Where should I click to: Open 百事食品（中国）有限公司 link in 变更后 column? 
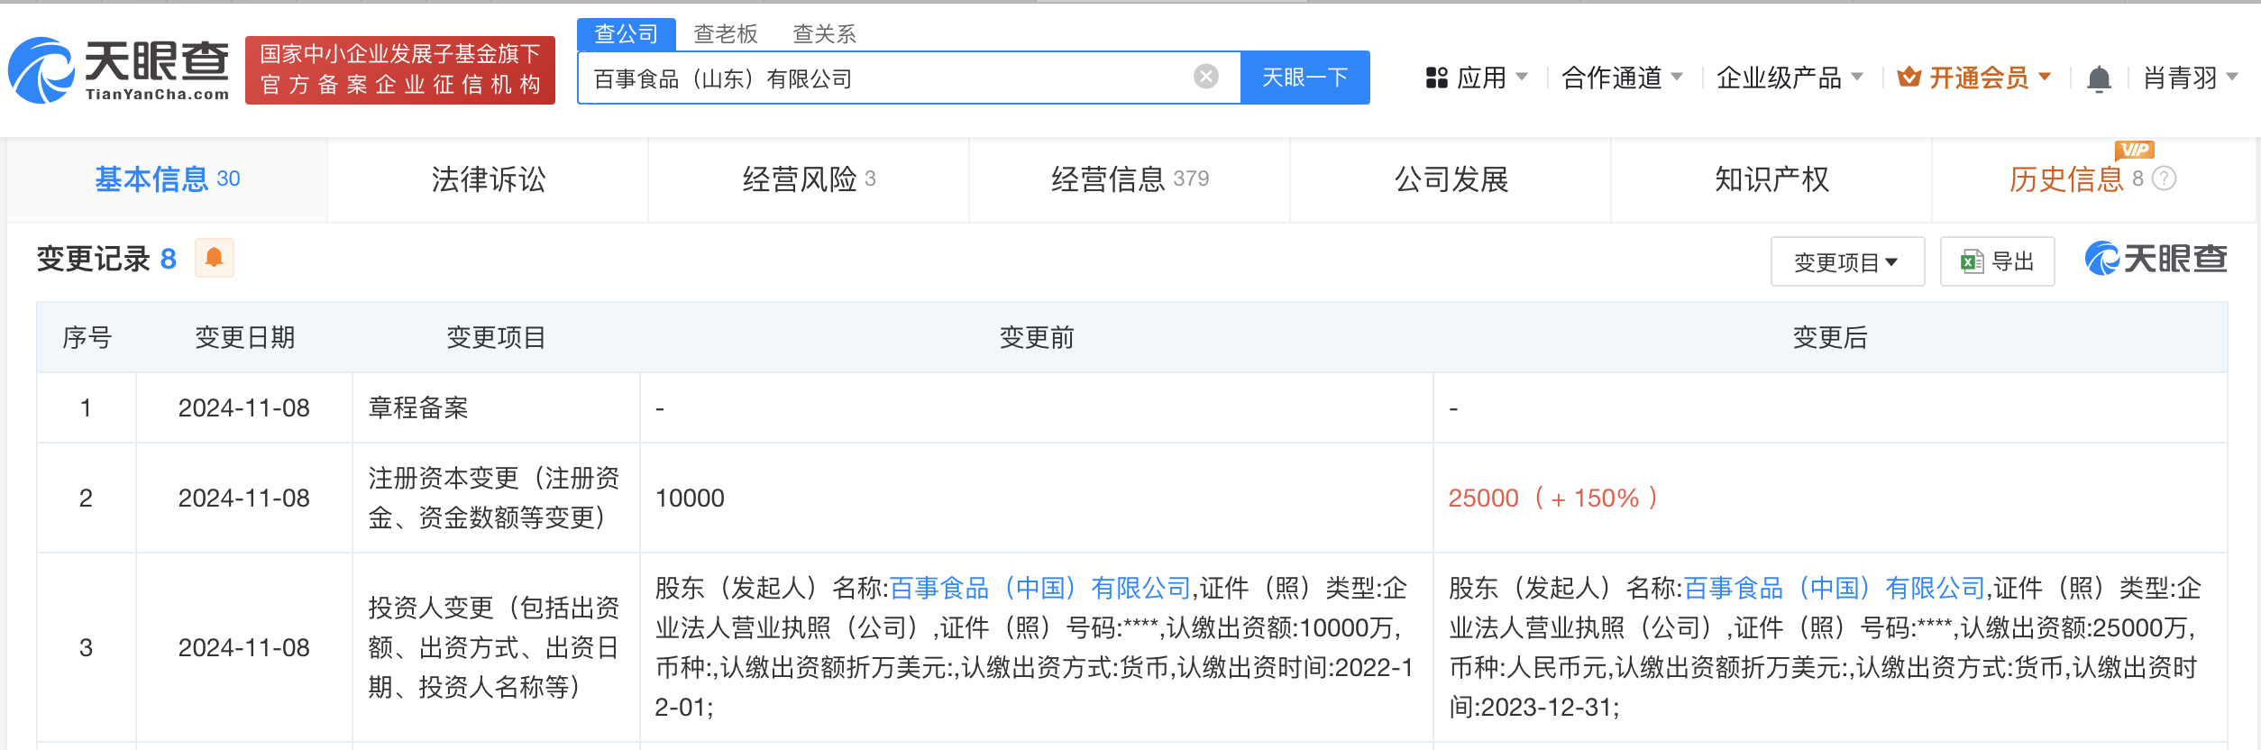coord(1835,588)
